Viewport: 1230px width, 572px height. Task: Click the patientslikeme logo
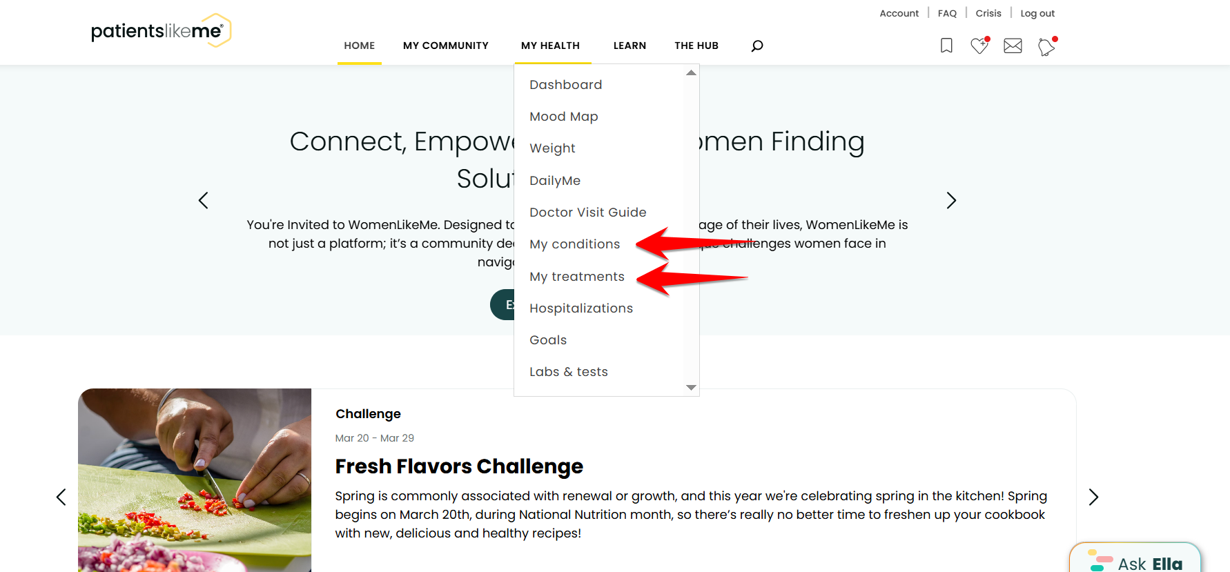[x=161, y=30]
